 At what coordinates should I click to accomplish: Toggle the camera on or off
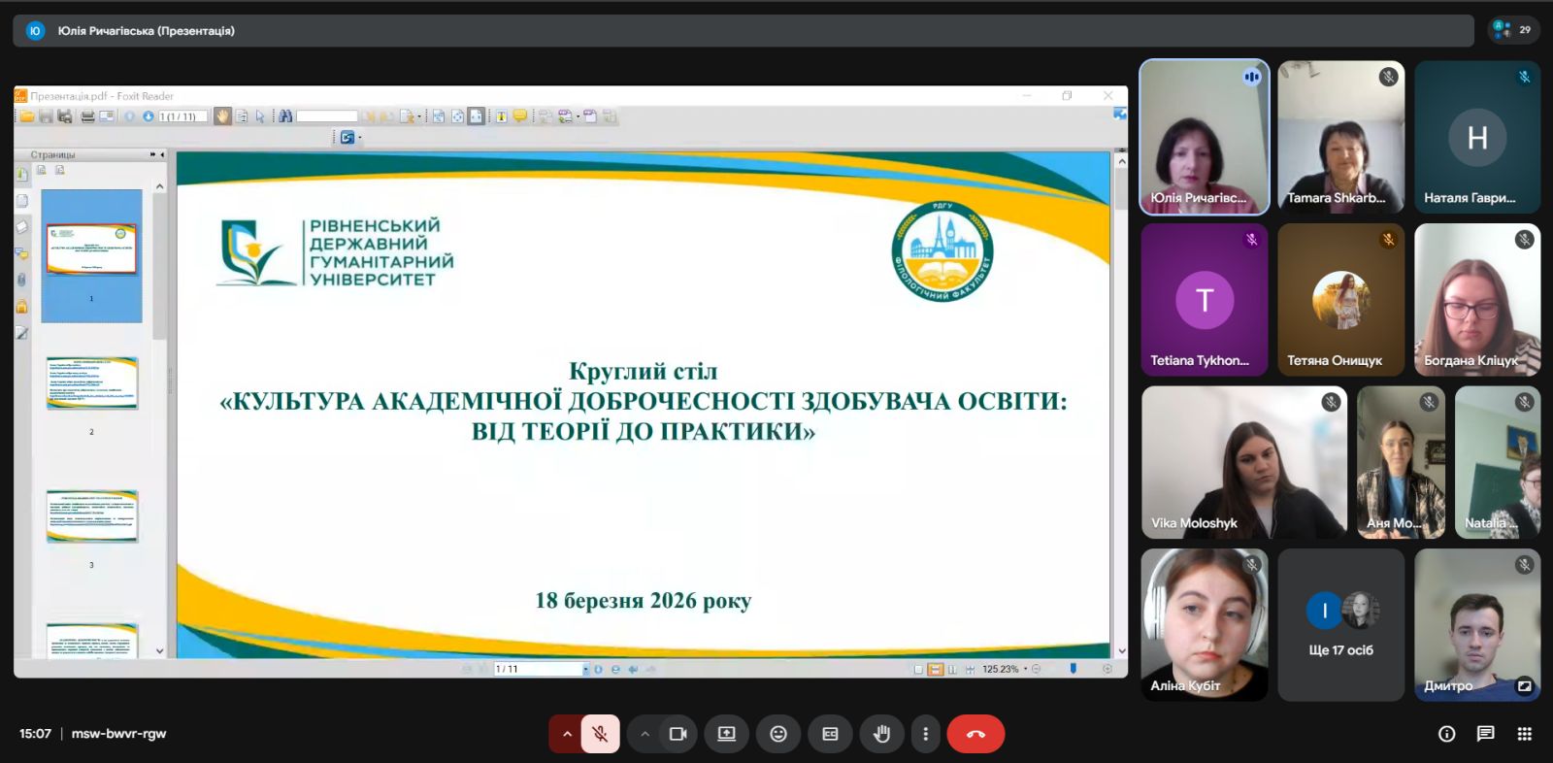[677, 734]
